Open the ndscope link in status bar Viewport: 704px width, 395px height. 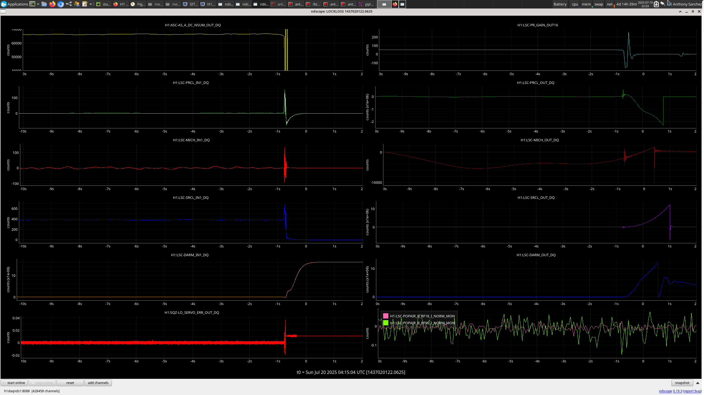(x=665, y=391)
